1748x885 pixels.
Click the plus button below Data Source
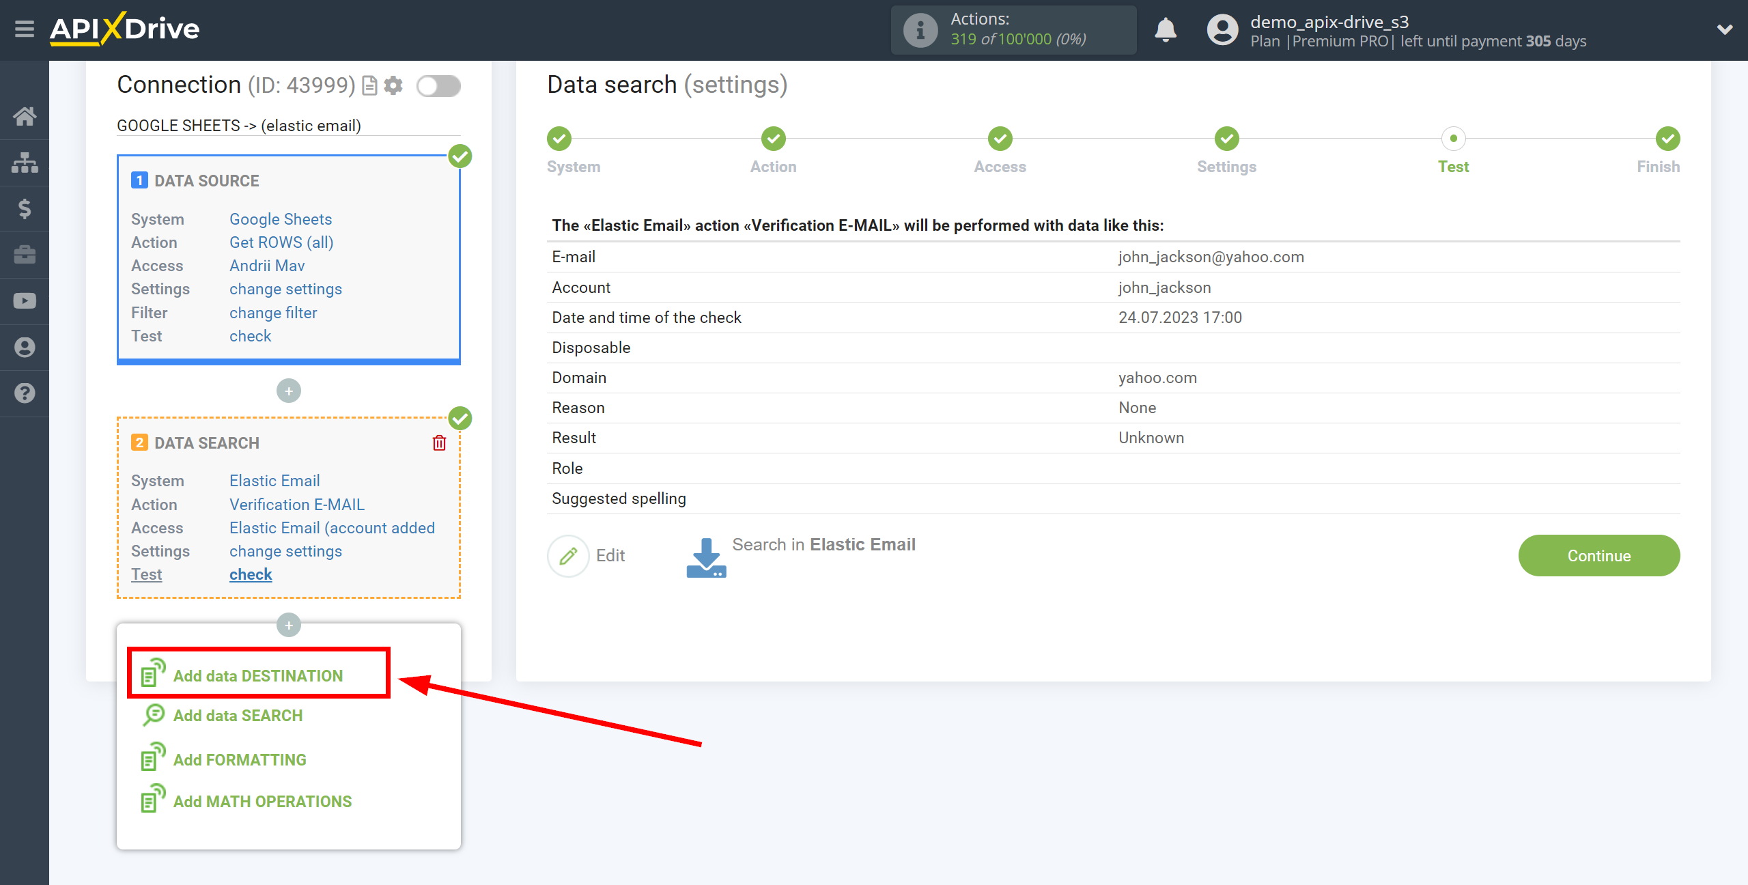289,391
